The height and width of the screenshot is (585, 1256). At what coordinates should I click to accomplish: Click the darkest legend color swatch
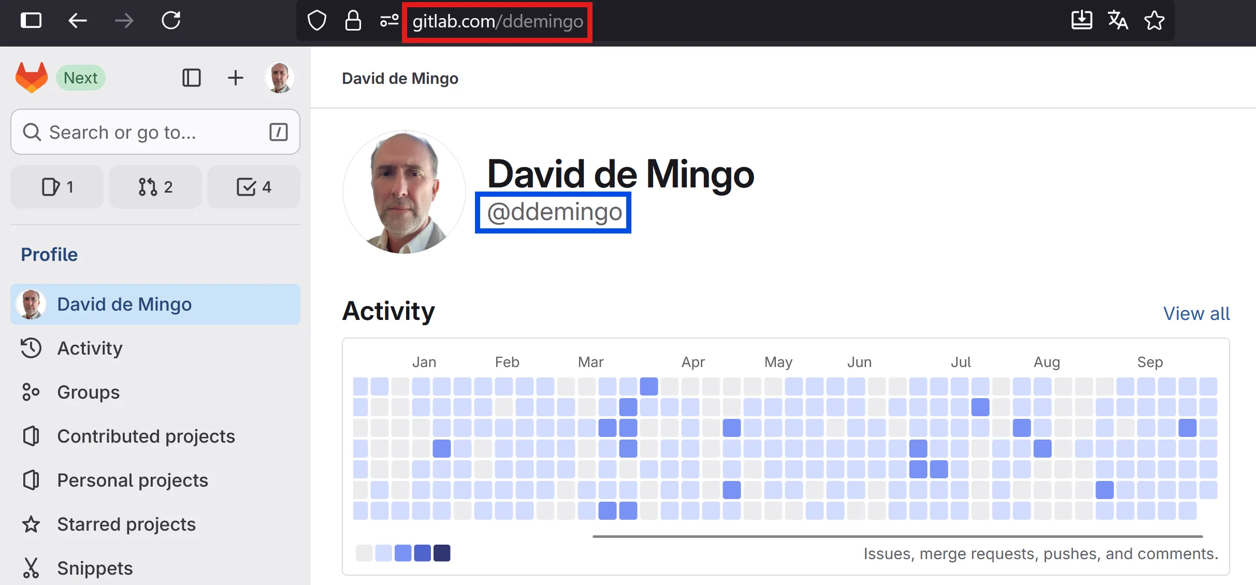pos(442,553)
